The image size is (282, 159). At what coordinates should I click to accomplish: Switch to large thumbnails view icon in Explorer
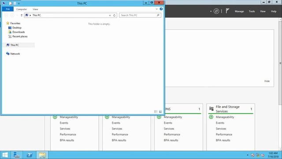click(160, 112)
